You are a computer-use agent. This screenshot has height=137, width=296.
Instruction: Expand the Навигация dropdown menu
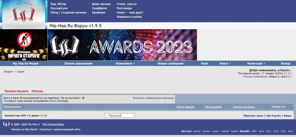(256, 64)
